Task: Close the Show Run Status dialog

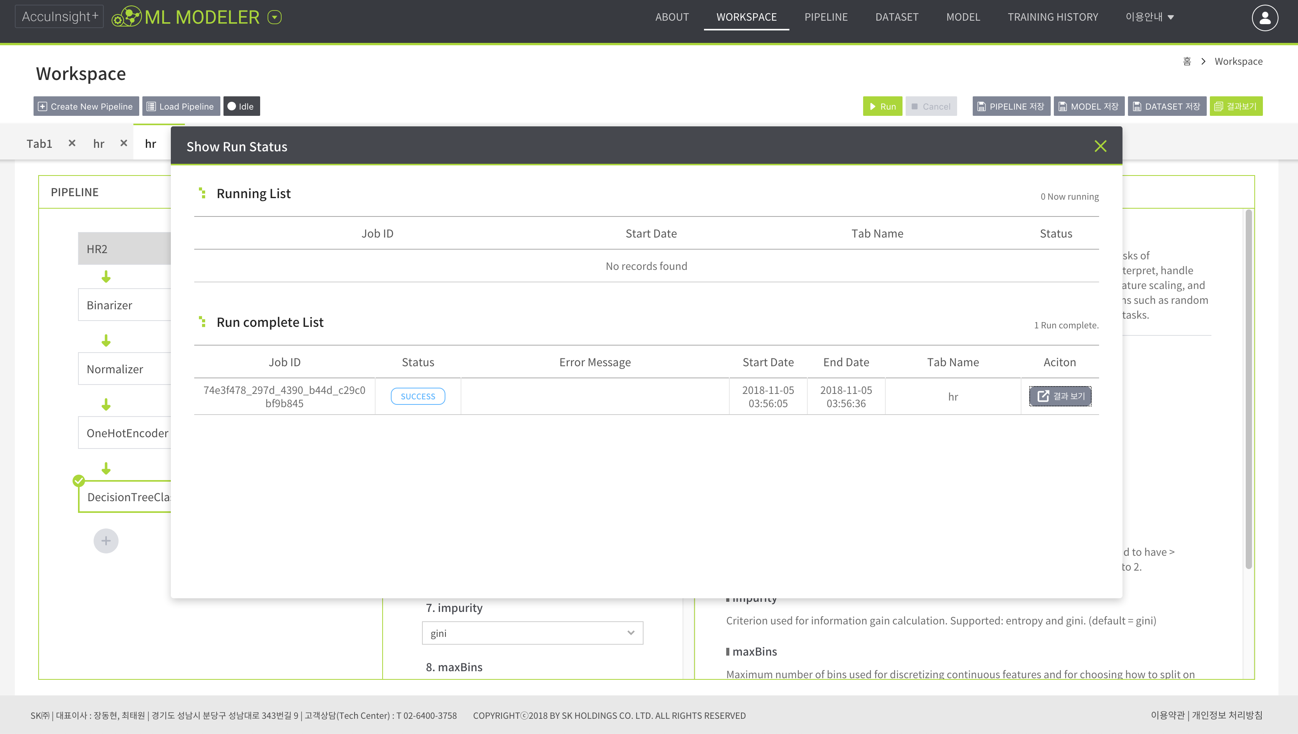Action: (1100, 146)
